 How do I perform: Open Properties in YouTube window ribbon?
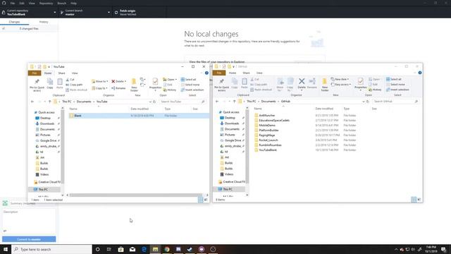point(155,85)
